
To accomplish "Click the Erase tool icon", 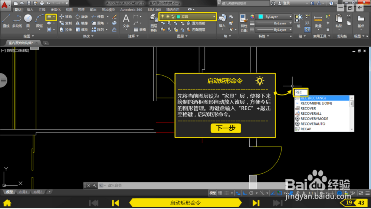I will click(x=114, y=17).
